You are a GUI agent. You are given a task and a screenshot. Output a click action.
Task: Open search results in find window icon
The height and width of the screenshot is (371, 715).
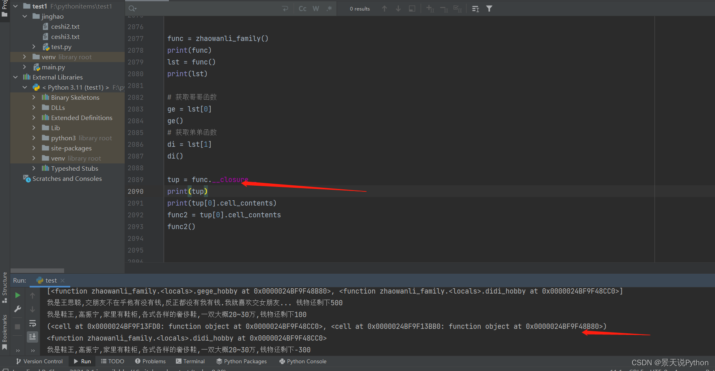click(x=476, y=9)
